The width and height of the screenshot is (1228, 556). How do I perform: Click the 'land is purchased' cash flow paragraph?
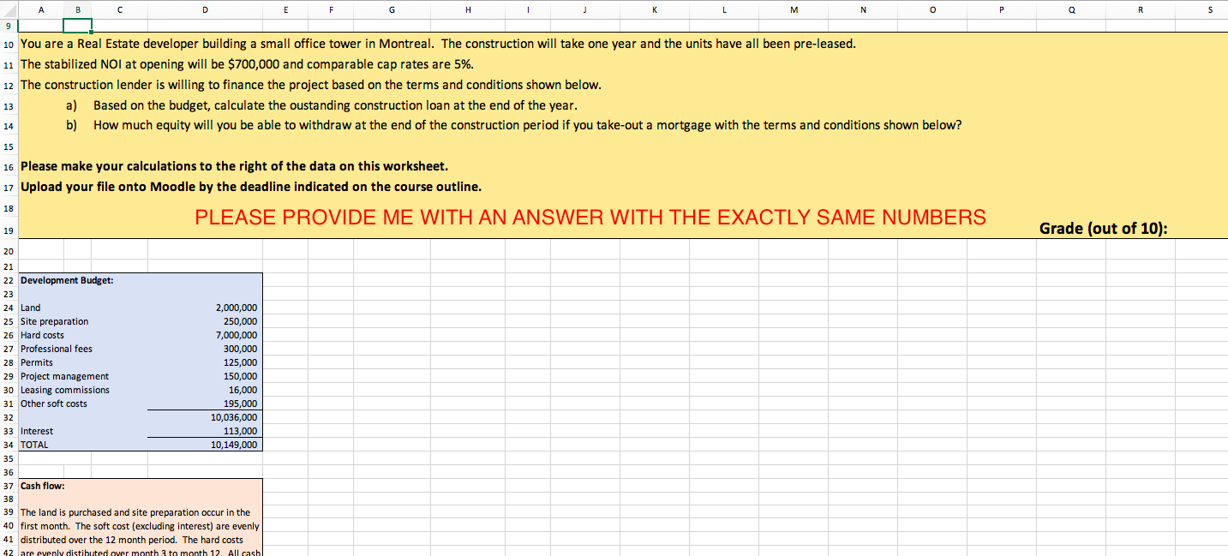pos(141,533)
